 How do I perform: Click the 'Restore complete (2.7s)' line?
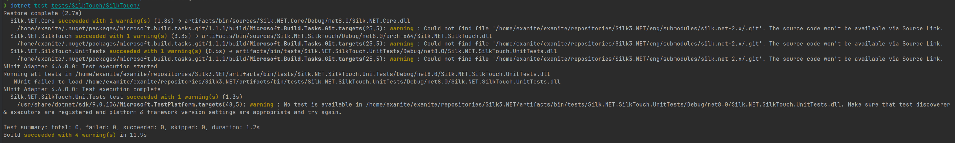click(43, 13)
